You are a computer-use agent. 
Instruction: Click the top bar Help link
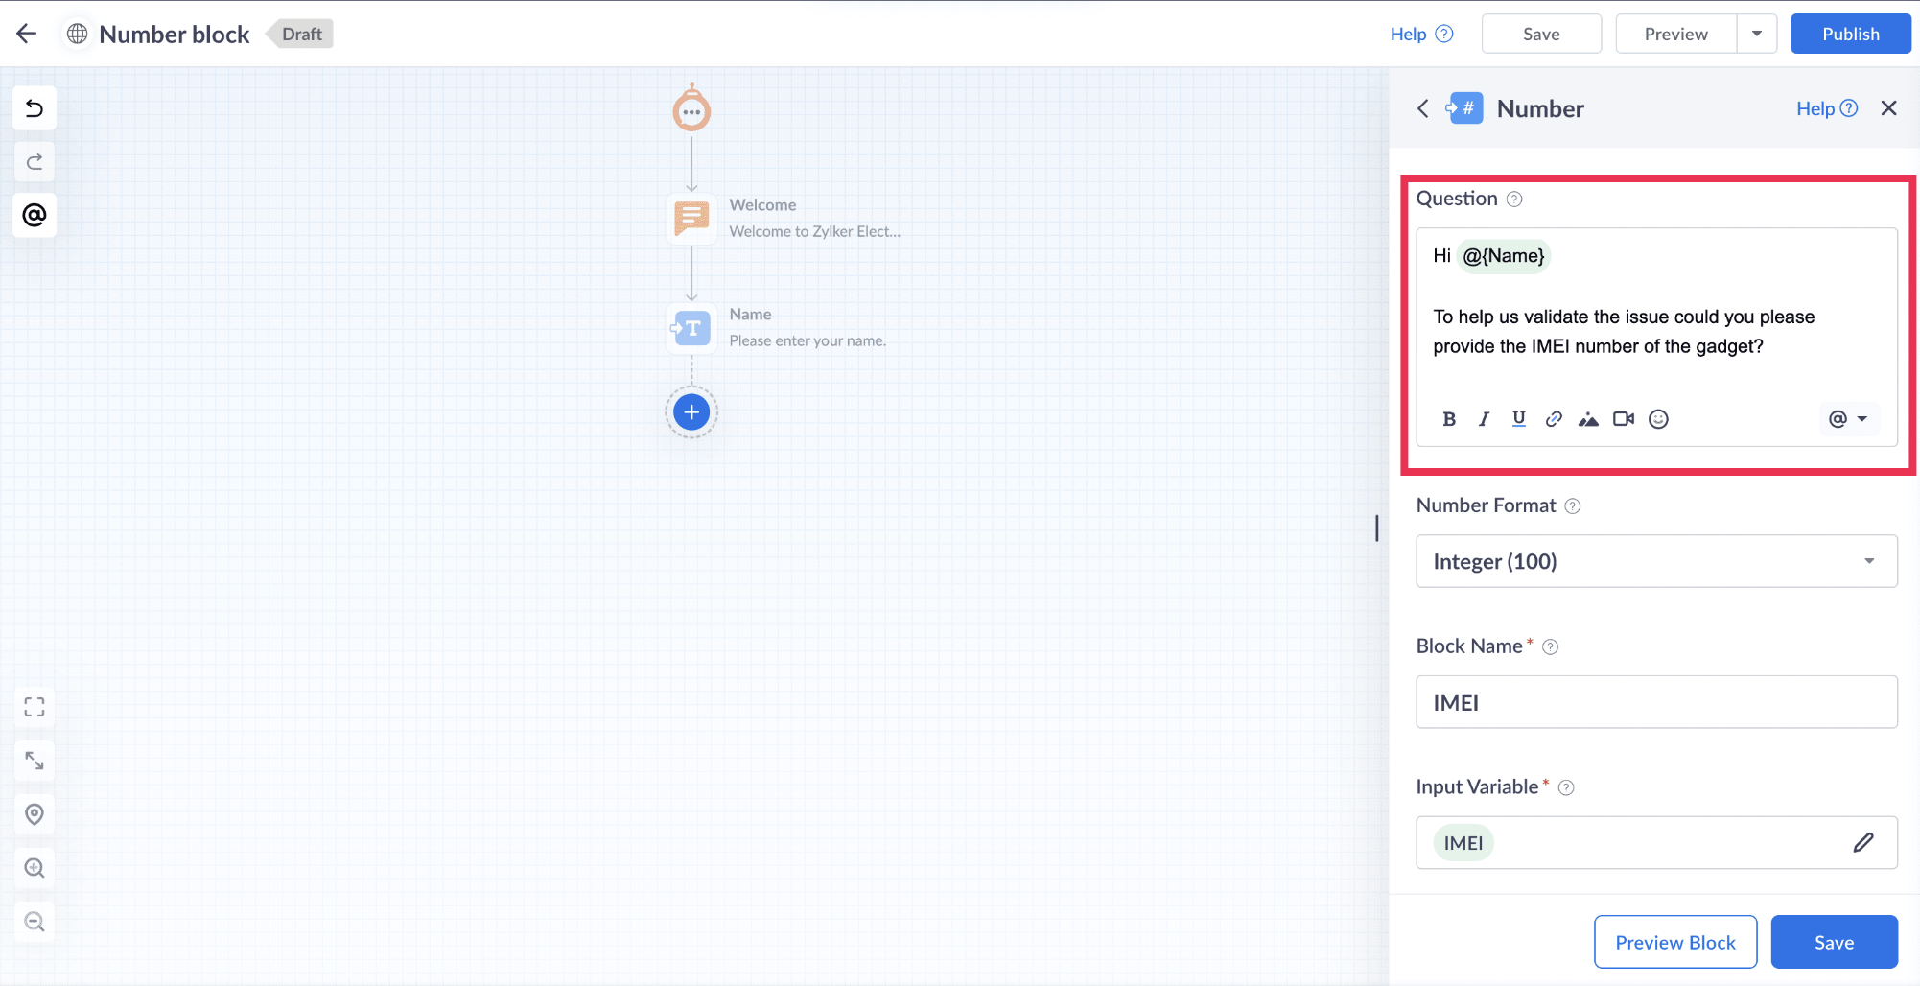click(x=1421, y=35)
